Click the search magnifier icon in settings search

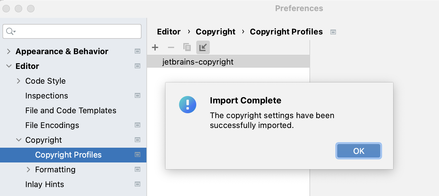click(11, 31)
